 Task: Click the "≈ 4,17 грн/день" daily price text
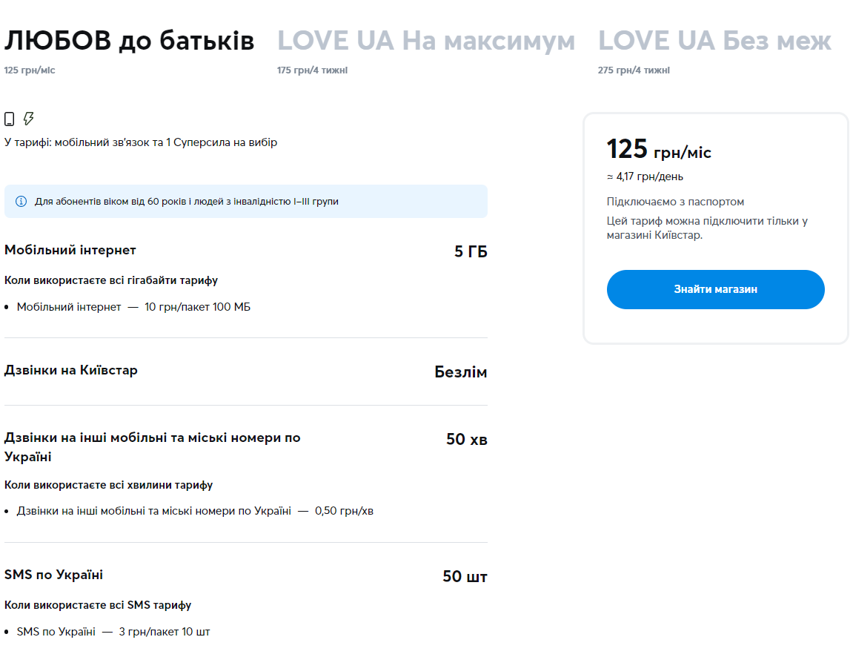click(x=645, y=176)
